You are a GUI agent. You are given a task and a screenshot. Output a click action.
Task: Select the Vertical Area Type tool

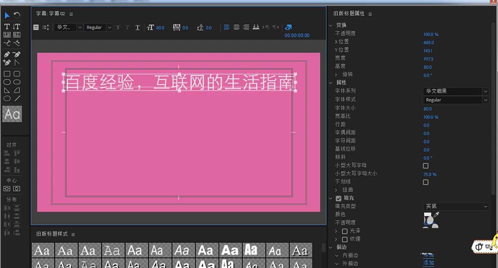coord(16,35)
